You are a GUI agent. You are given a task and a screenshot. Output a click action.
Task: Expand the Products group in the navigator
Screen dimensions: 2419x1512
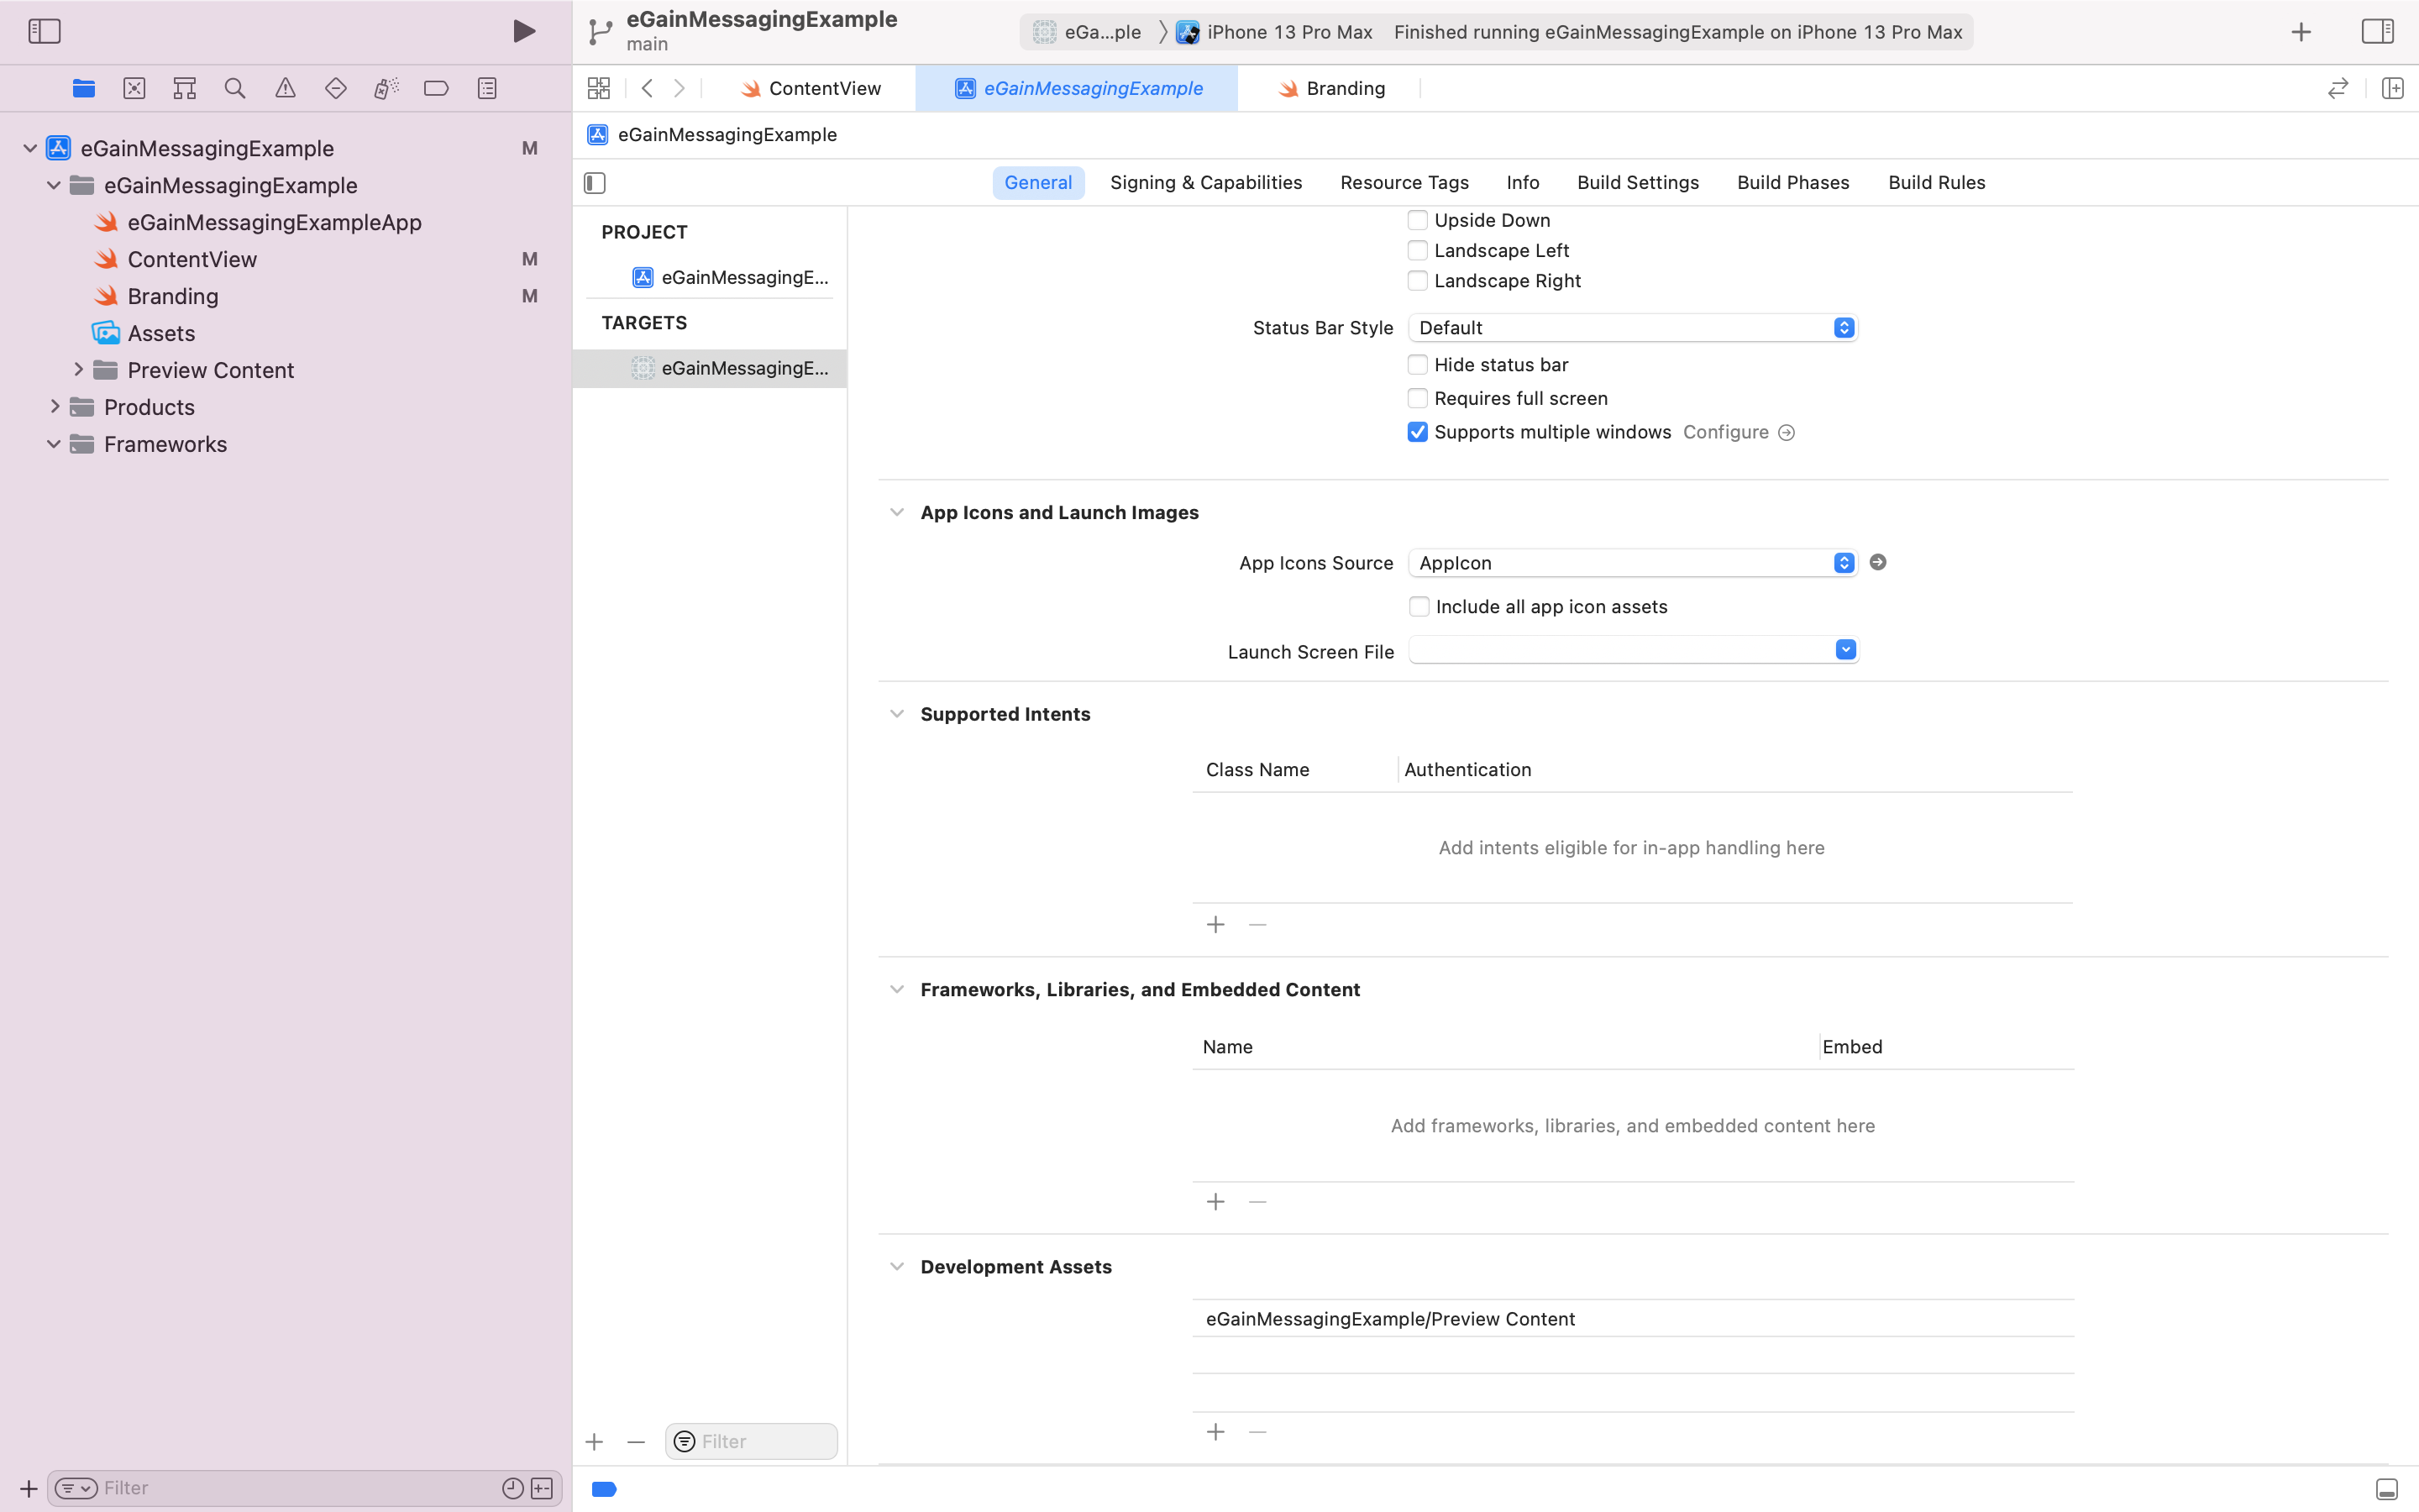[56, 406]
